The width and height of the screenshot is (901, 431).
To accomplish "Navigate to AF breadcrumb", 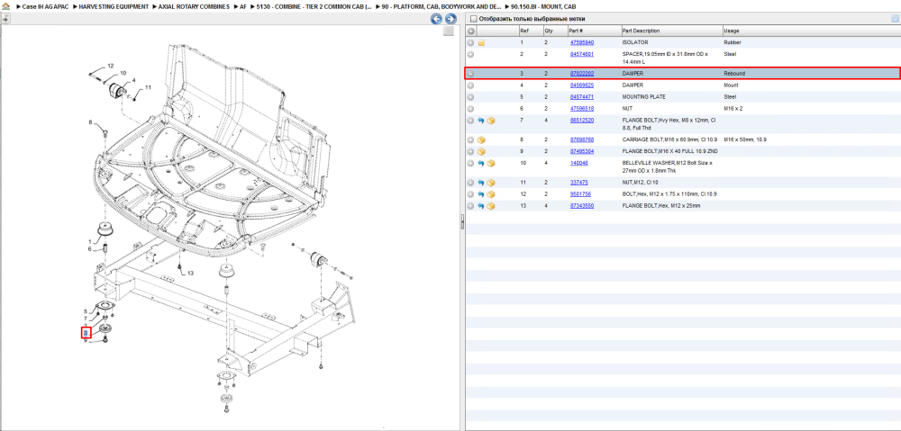I will click(242, 6).
